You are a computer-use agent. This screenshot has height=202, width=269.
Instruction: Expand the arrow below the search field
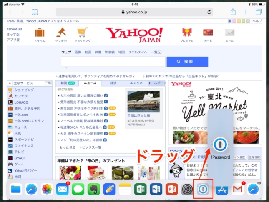coord(66,68)
